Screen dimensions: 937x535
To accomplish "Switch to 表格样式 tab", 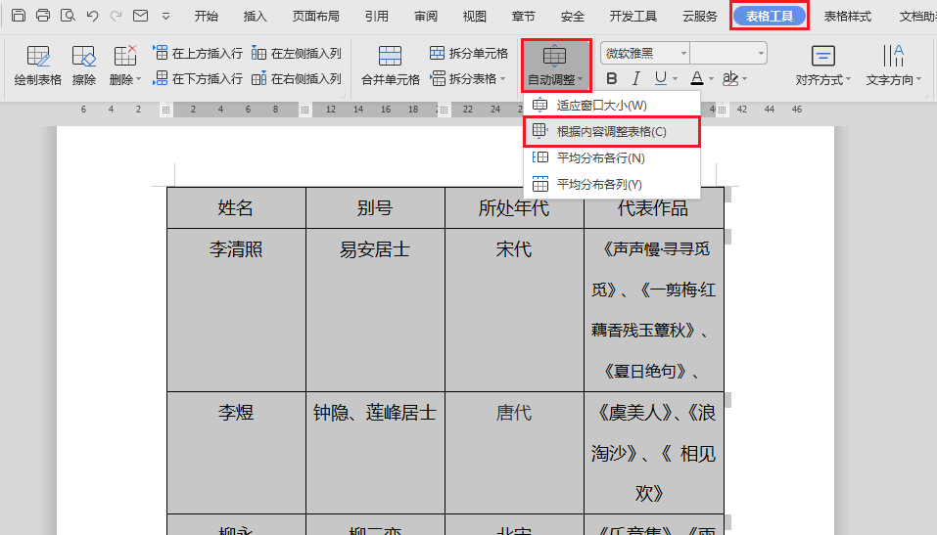I will 847,16.
